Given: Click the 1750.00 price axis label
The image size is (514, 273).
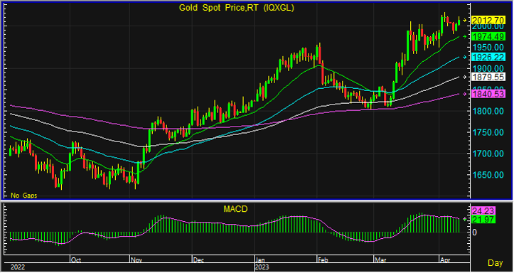Looking at the screenshot, I should pos(488,132).
